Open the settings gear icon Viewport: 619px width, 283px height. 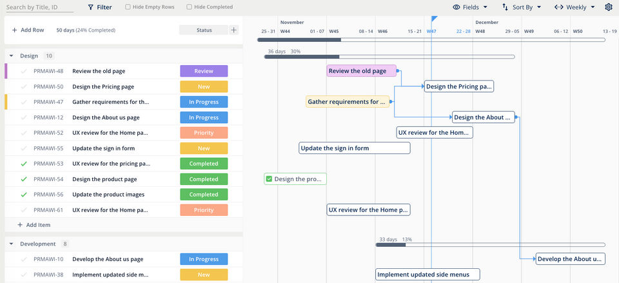click(x=609, y=7)
